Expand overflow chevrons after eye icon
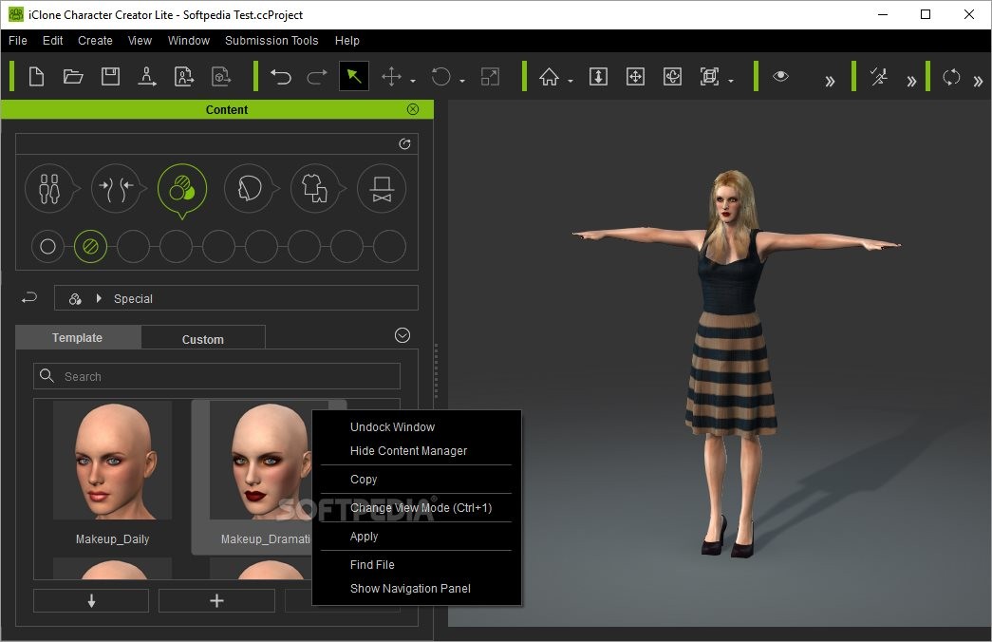 pyautogui.click(x=830, y=81)
